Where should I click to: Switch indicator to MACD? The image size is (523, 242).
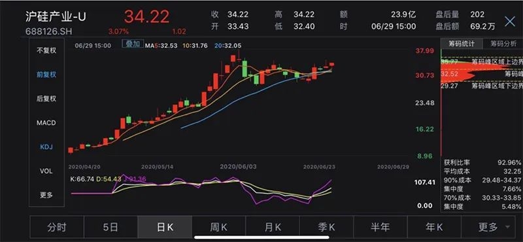click(x=46, y=123)
